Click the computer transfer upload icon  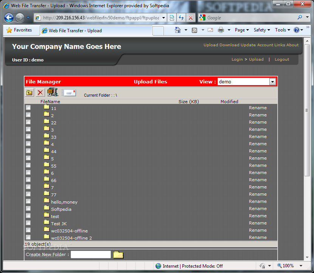tap(53, 92)
